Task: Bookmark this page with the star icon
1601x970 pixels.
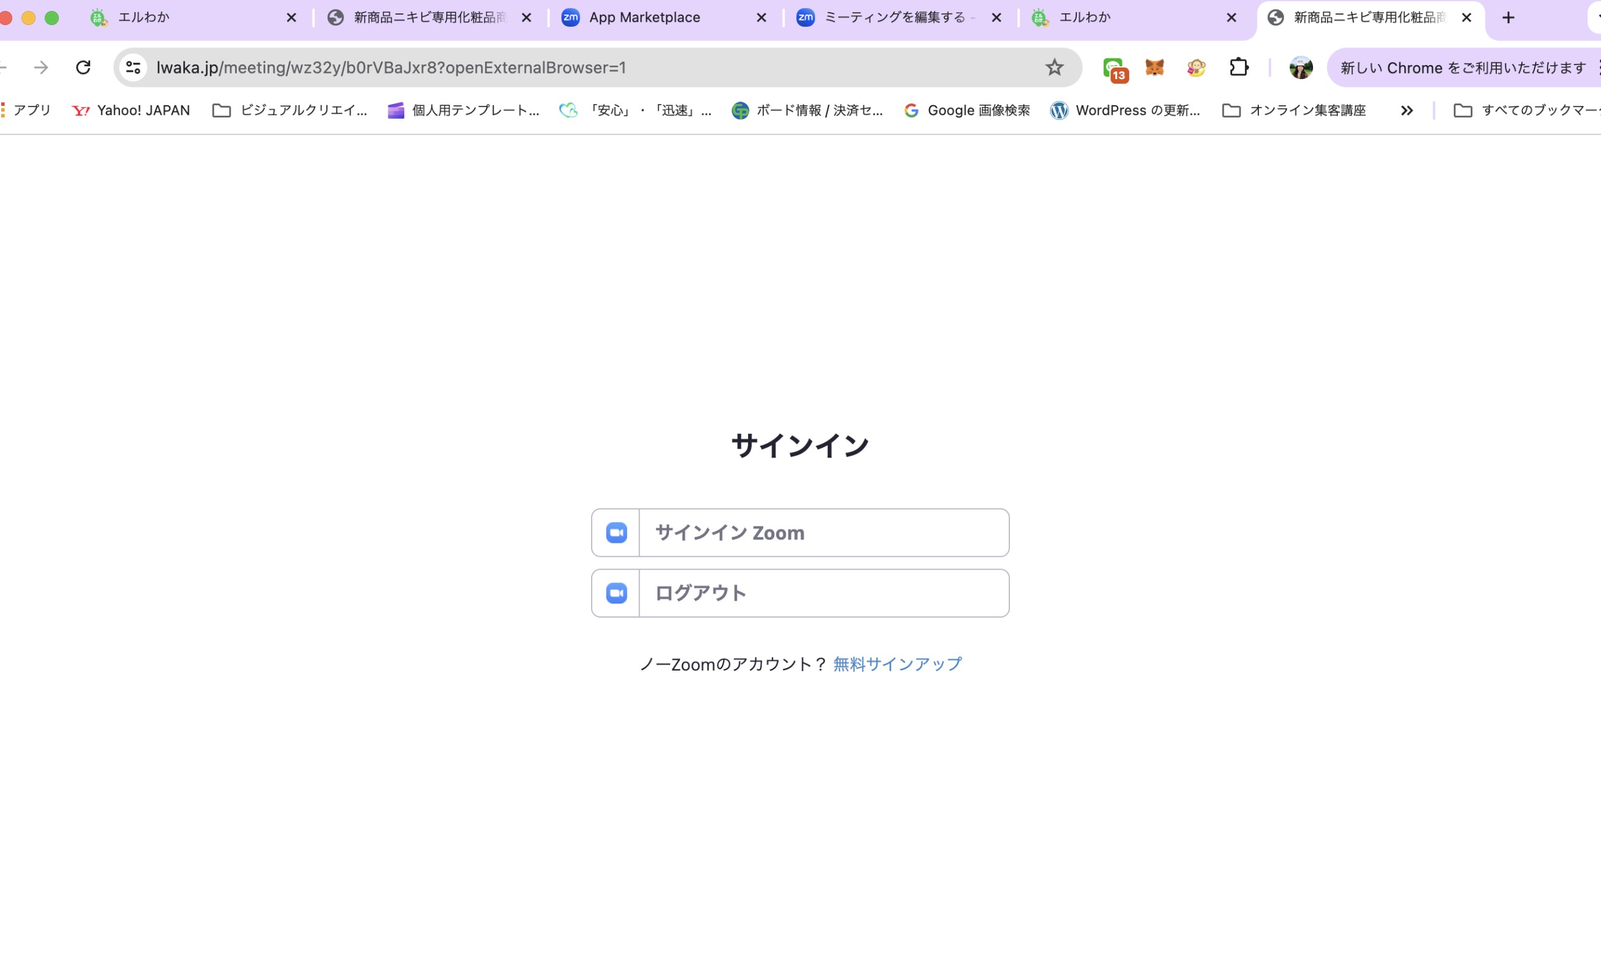Action: (x=1054, y=68)
